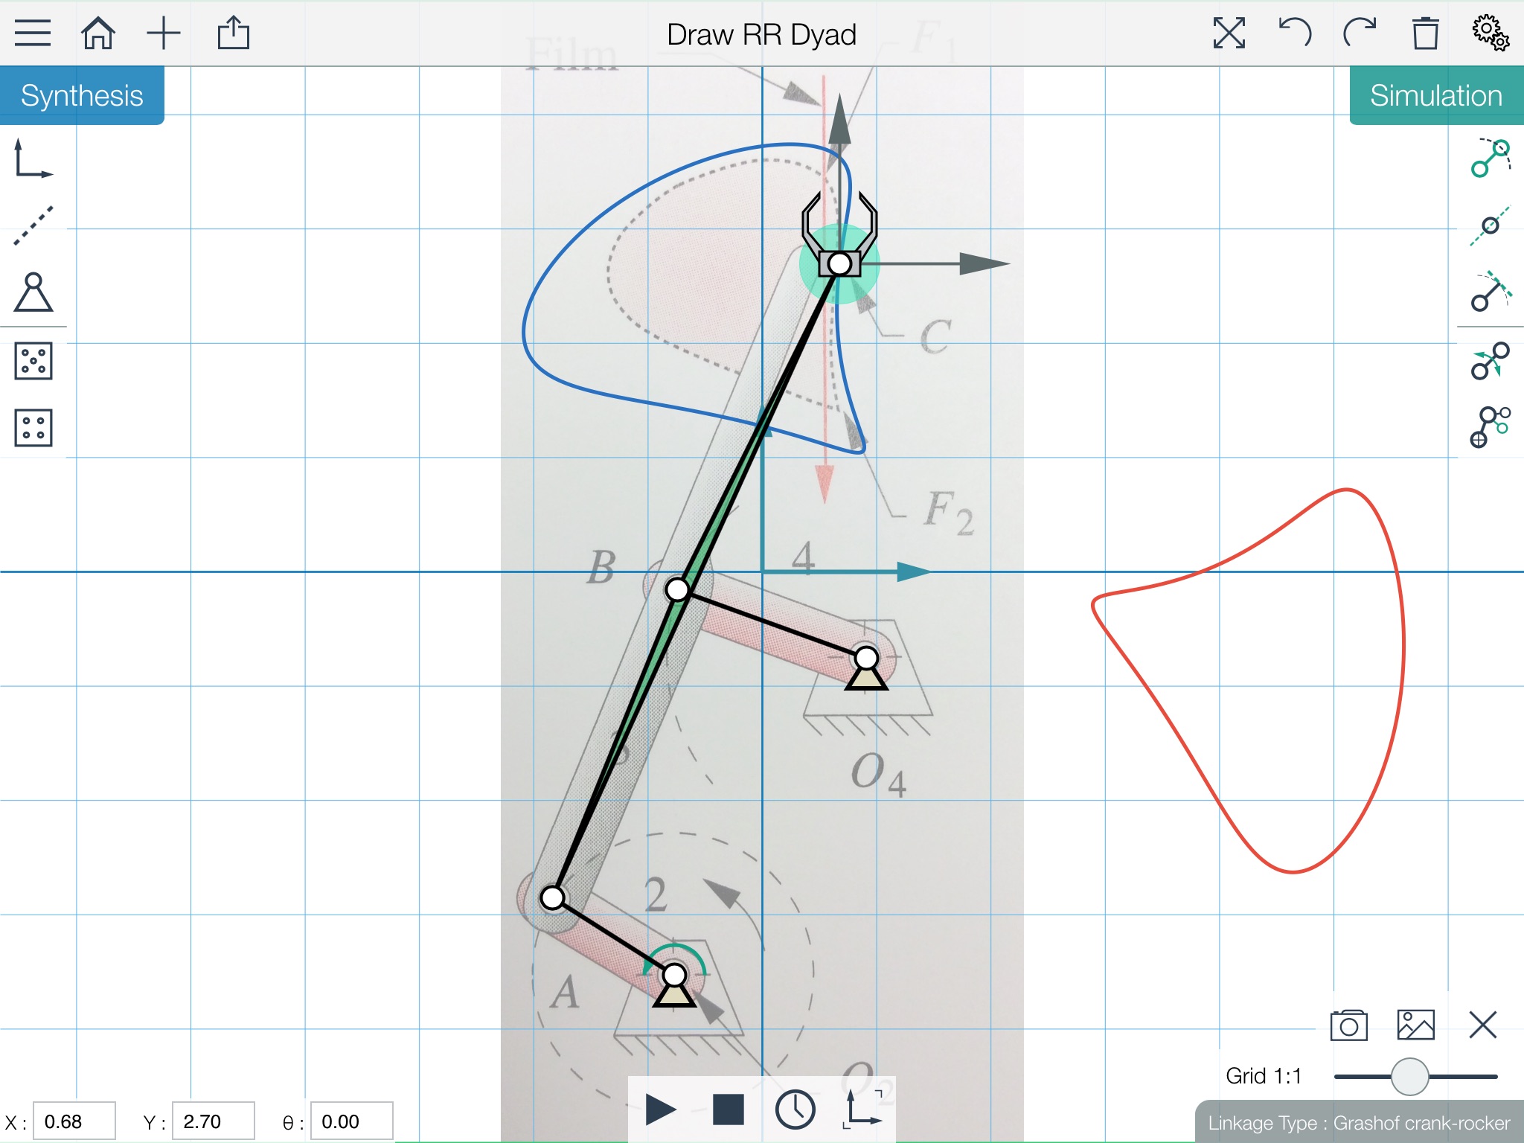This screenshot has width=1524, height=1143.
Task: Select the dashed line constraint tool
Action: (x=33, y=225)
